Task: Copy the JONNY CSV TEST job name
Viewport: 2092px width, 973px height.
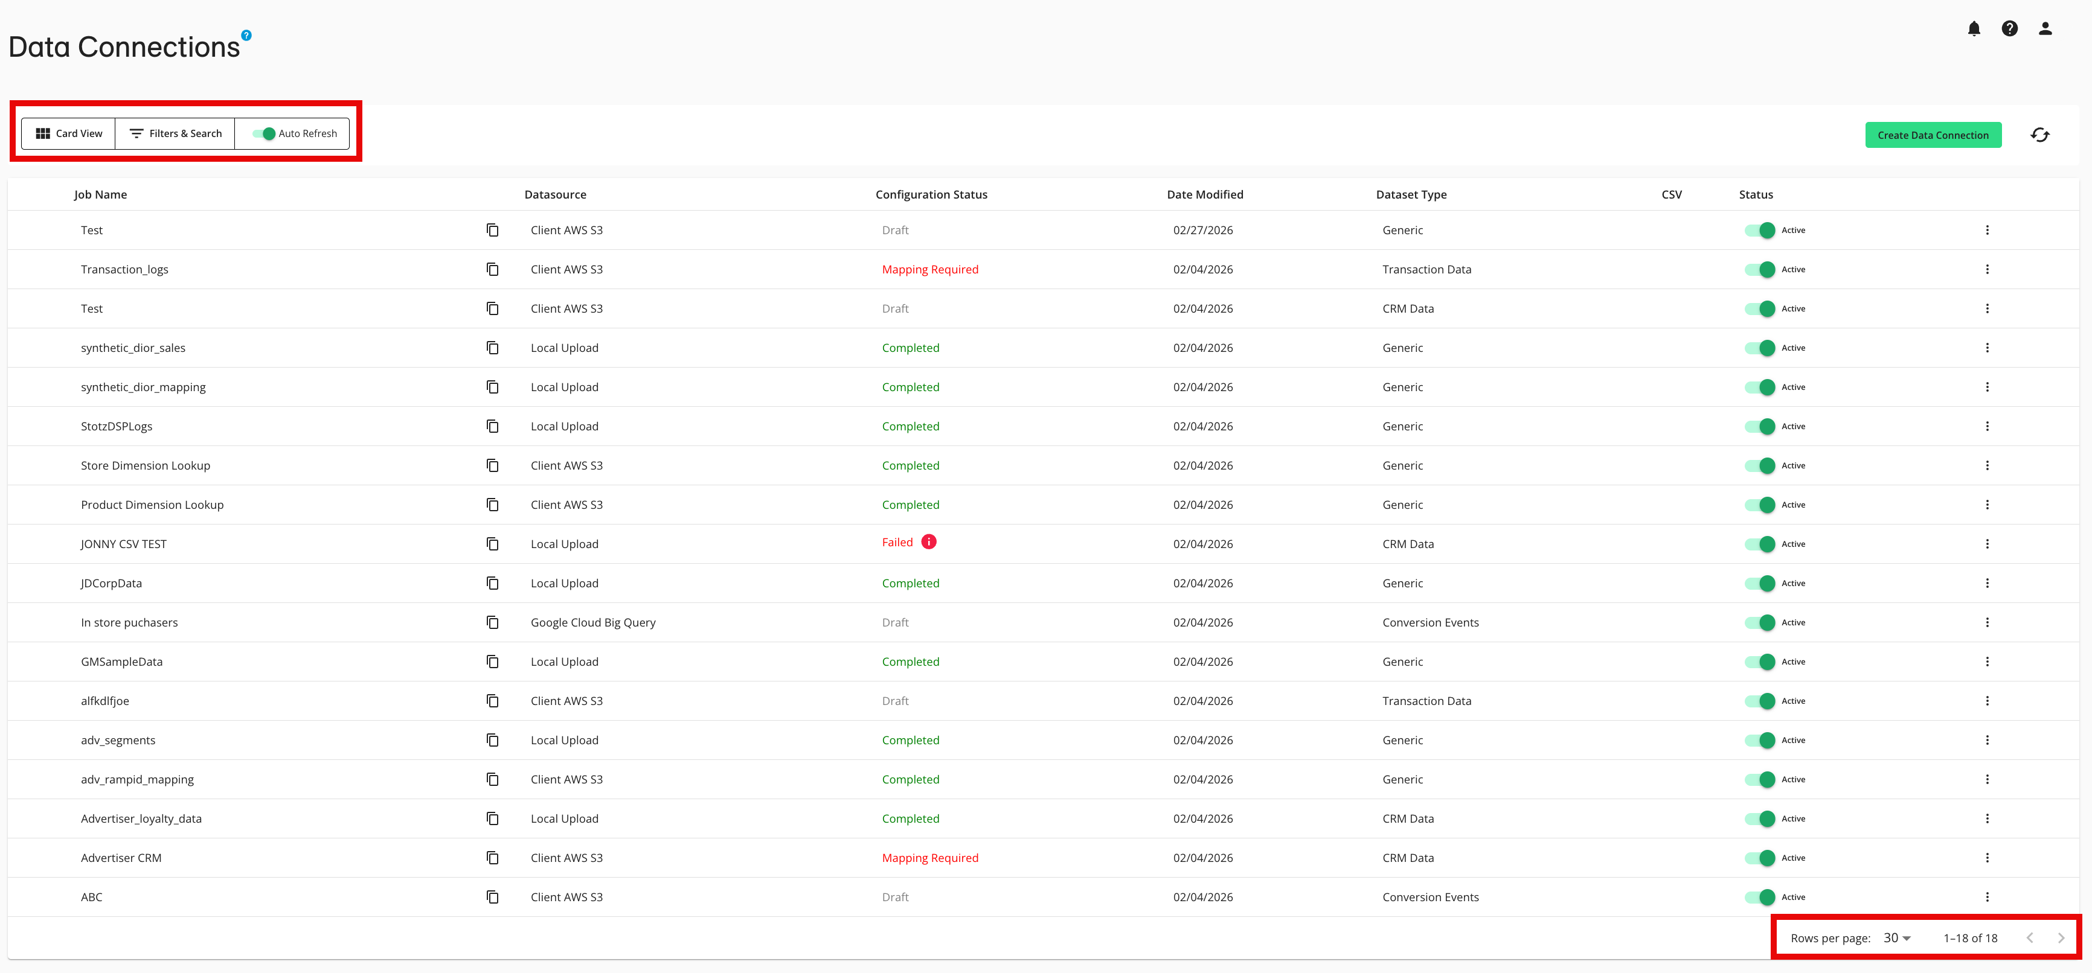Action: (x=493, y=544)
